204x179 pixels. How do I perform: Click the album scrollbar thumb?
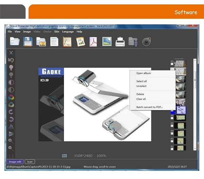point(195,80)
